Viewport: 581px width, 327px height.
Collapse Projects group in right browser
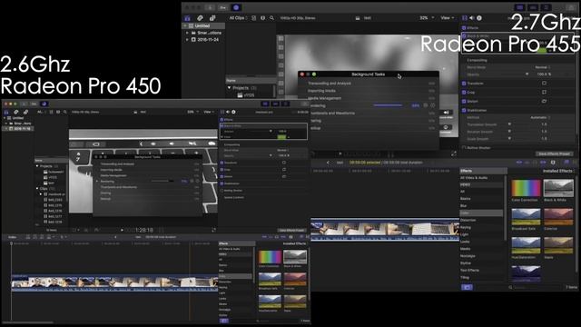click(x=229, y=88)
